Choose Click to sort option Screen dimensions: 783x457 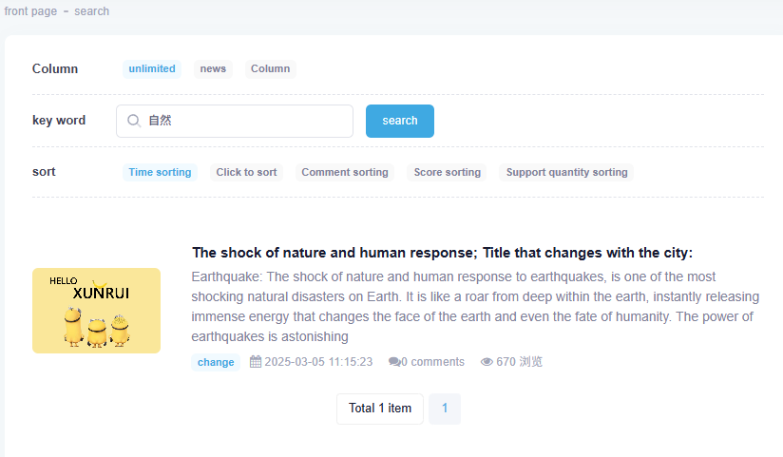[x=246, y=172]
